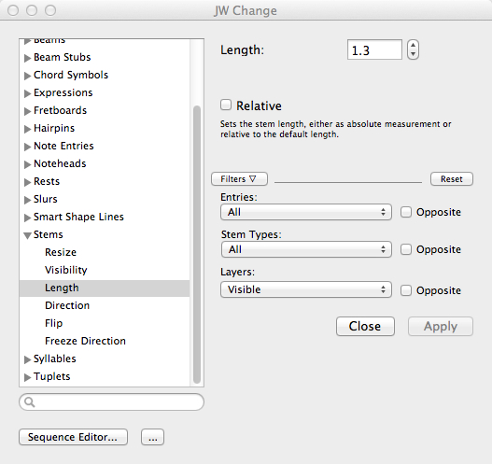This screenshot has height=464, width=492.
Task: Expand the Chord Symbols category
Action: pyautogui.click(x=28, y=76)
